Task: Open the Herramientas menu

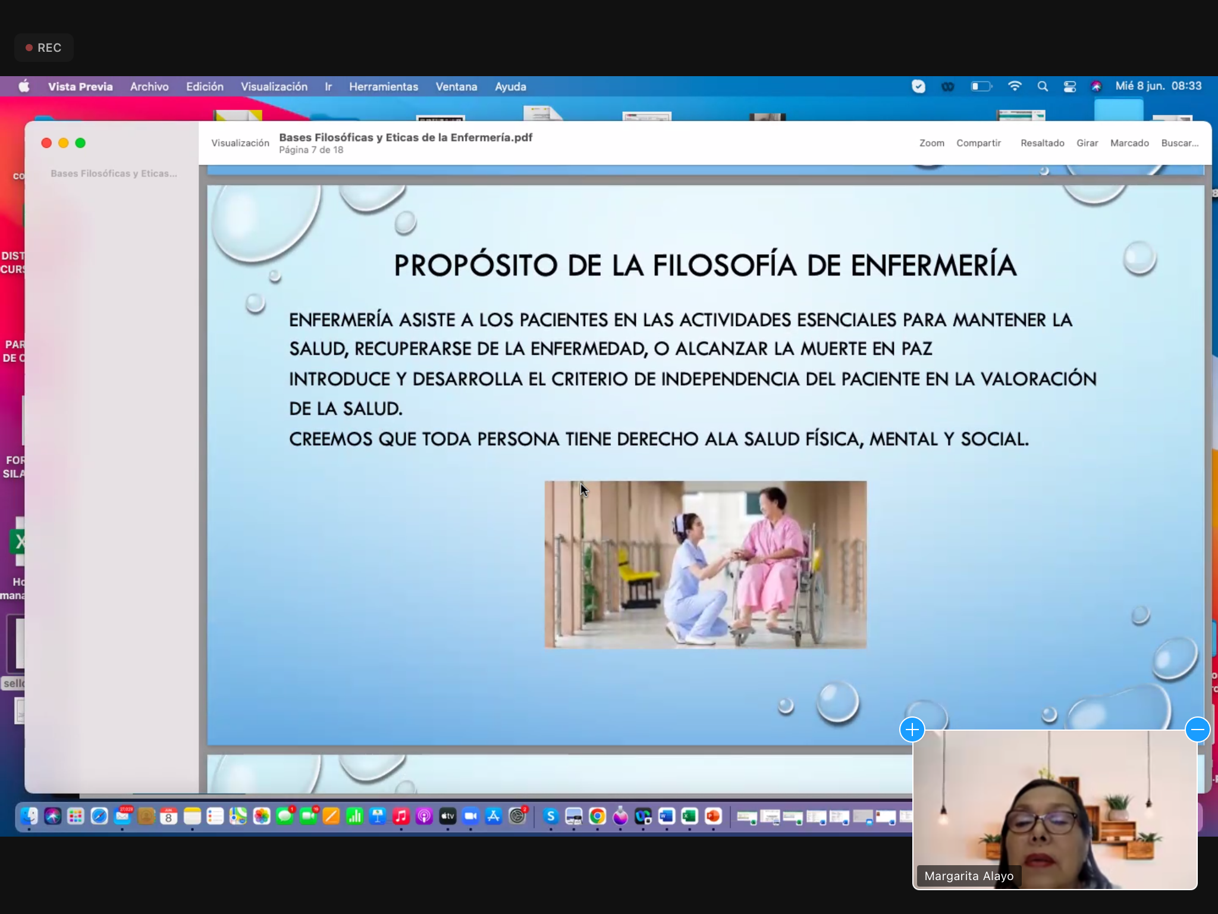Action: pyautogui.click(x=384, y=87)
